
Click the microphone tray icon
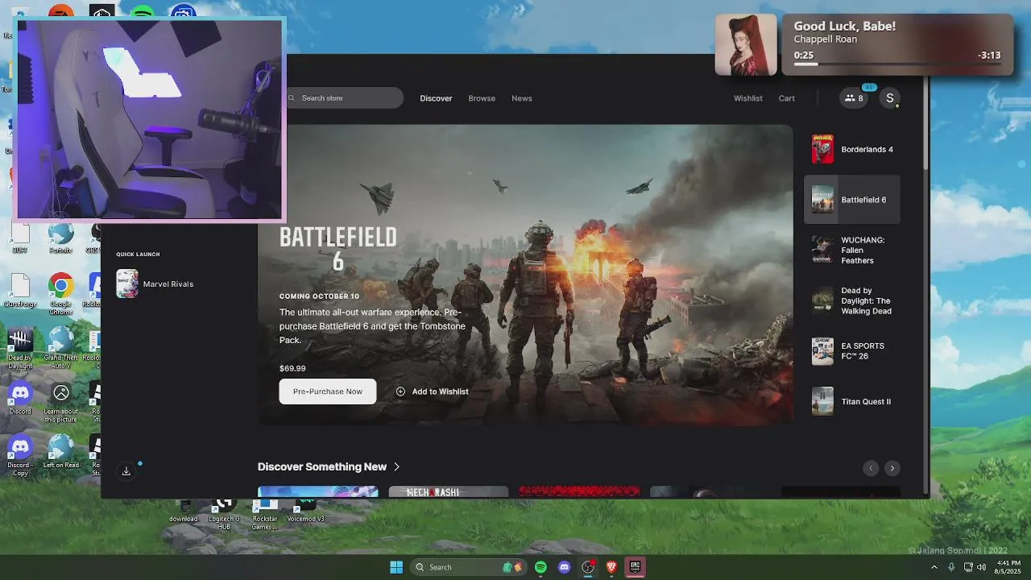[951, 567]
